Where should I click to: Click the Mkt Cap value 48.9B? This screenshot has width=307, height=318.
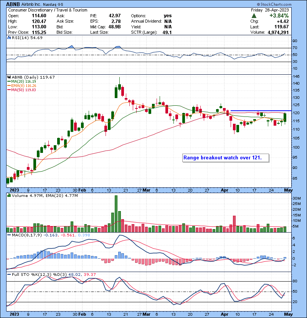[x=115, y=27]
